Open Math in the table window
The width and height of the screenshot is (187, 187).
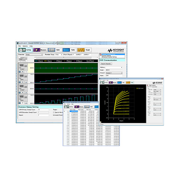coord(89,107)
